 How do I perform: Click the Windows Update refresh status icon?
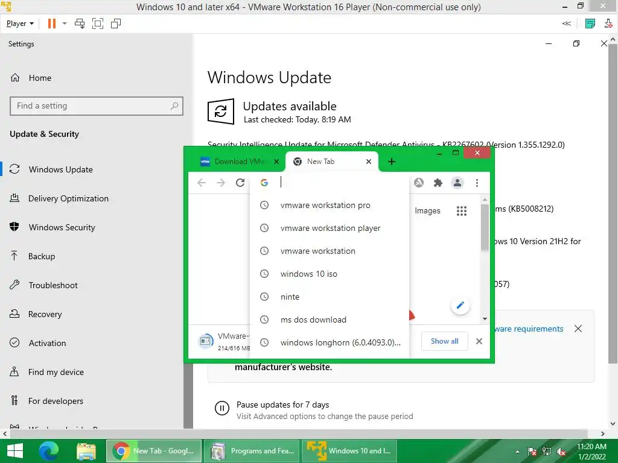point(221,112)
